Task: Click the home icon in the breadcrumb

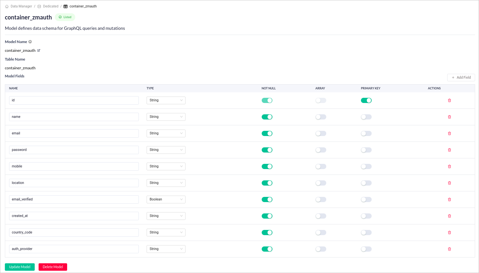Action: point(6,6)
